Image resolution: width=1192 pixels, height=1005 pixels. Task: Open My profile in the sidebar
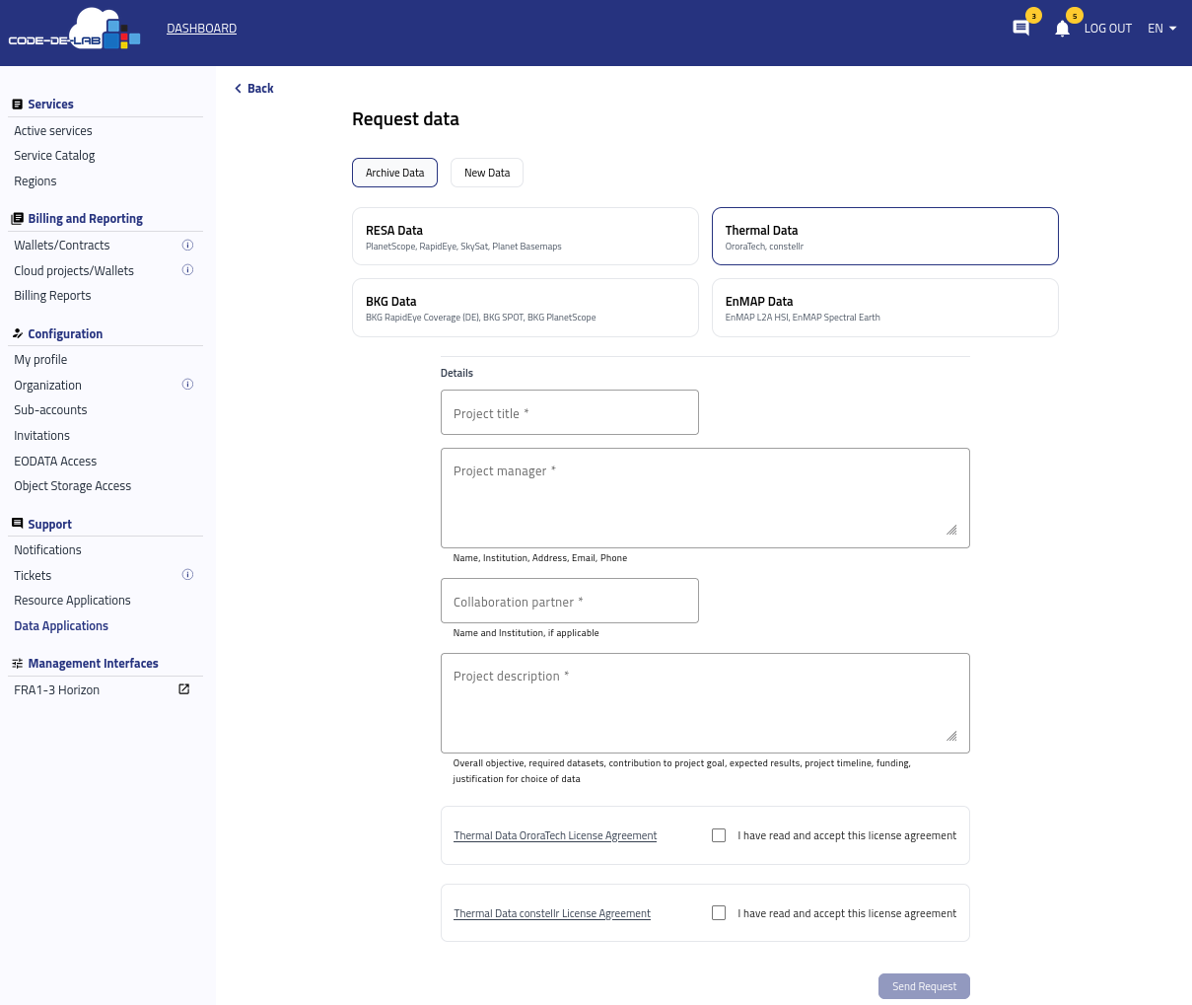point(40,360)
